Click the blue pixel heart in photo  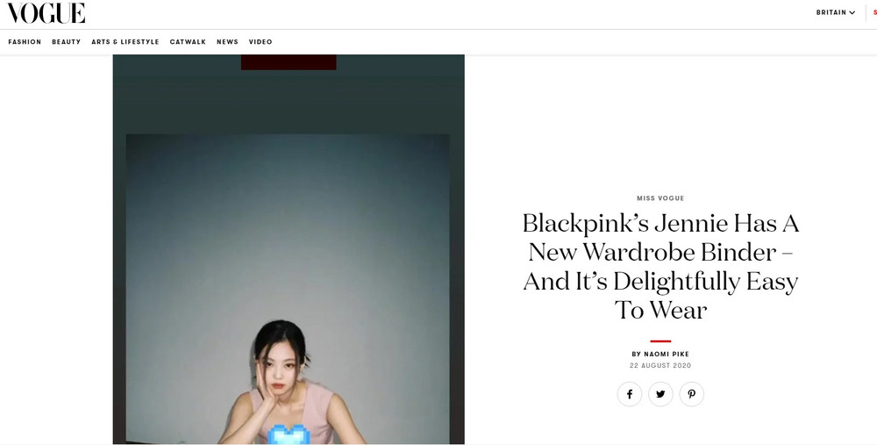pyautogui.click(x=288, y=435)
